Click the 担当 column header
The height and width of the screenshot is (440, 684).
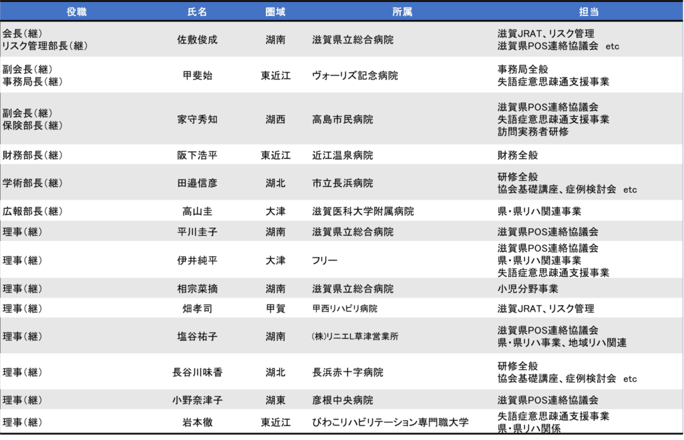[x=588, y=12]
